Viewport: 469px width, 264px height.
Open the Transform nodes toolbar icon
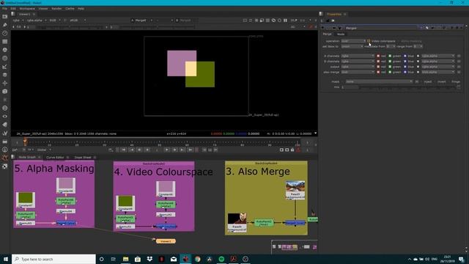5,83
